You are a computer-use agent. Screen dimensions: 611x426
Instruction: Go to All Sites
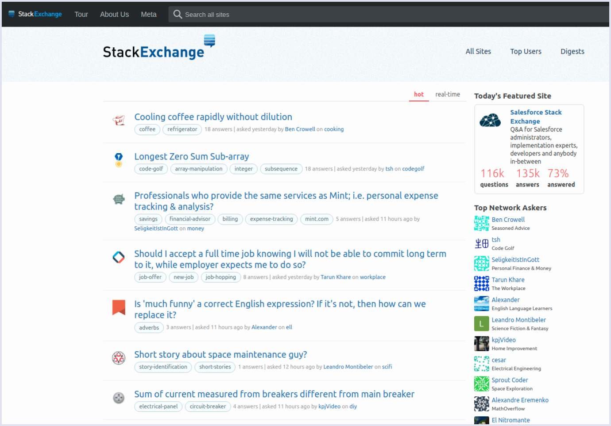(478, 51)
